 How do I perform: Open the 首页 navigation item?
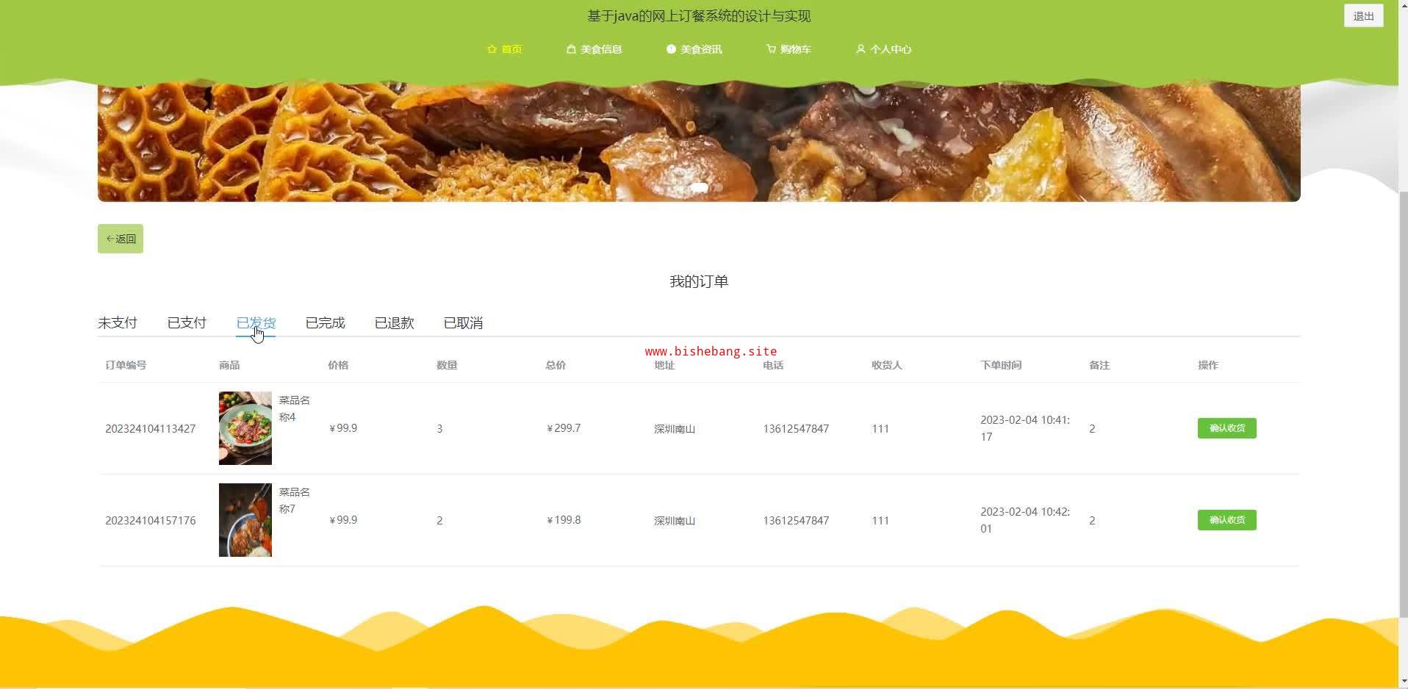505,49
